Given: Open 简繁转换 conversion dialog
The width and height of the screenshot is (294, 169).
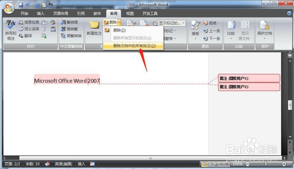Looking at the screenshot, I should coord(71,36).
